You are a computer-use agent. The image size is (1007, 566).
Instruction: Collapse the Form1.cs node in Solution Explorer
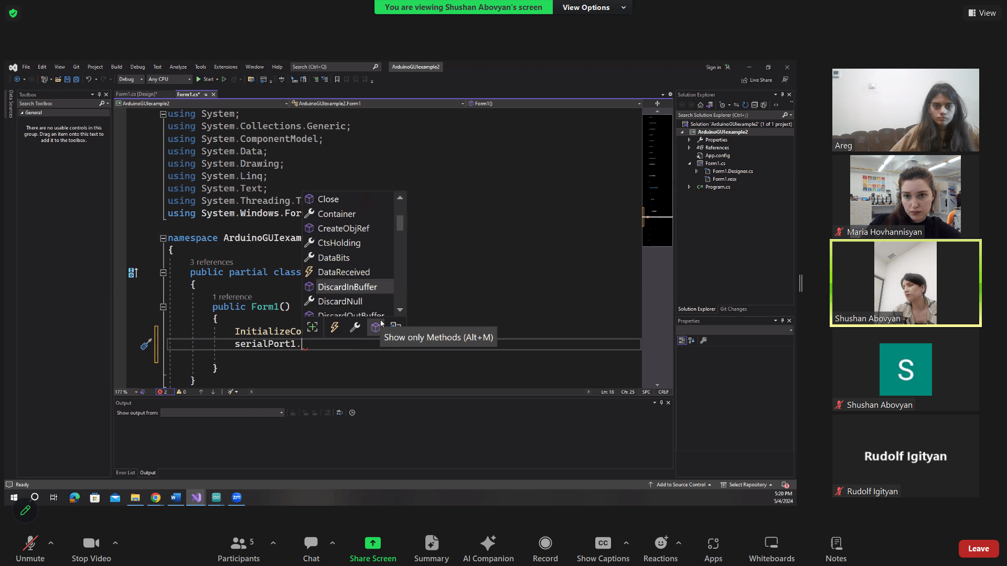point(689,164)
